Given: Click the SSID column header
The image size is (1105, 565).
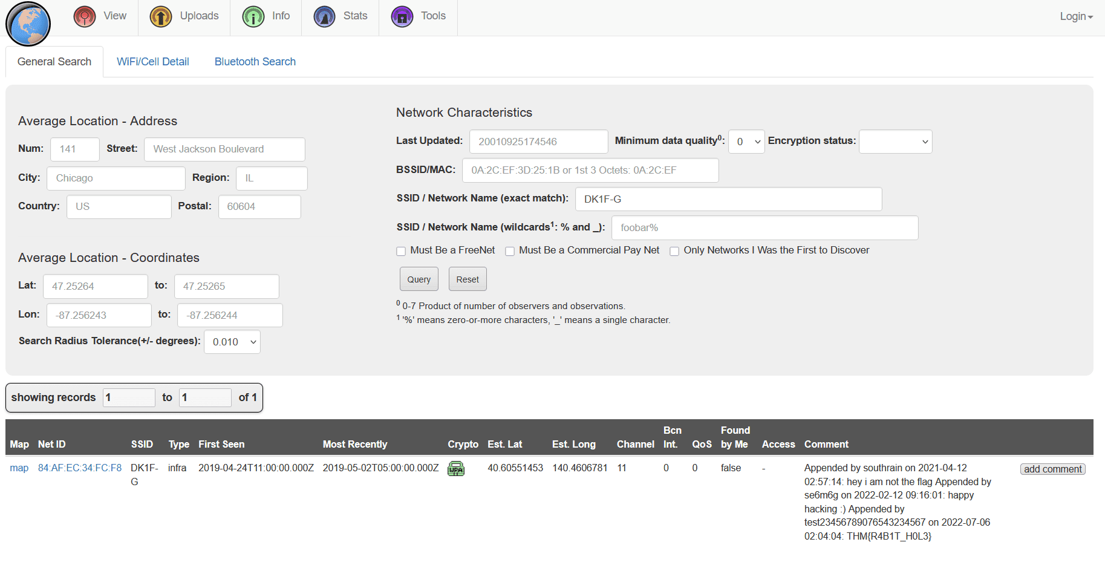Looking at the screenshot, I should [x=142, y=445].
